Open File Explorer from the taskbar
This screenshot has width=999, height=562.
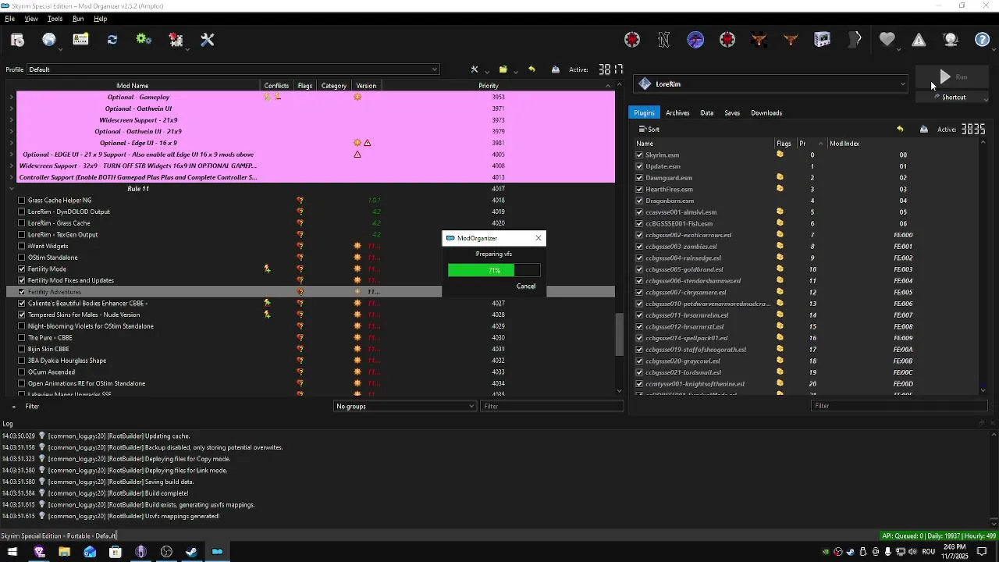pyautogui.click(x=64, y=552)
